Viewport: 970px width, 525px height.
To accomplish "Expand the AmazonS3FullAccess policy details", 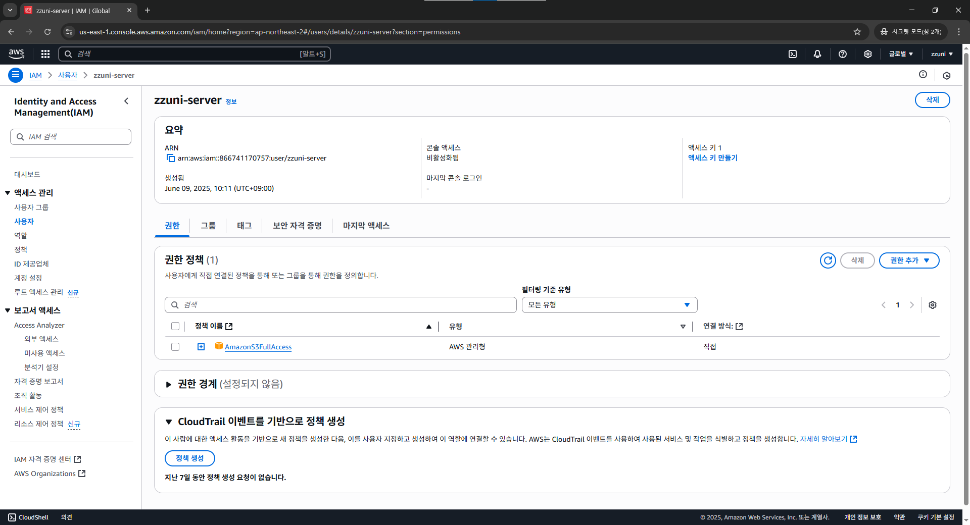I will pyautogui.click(x=201, y=347).
